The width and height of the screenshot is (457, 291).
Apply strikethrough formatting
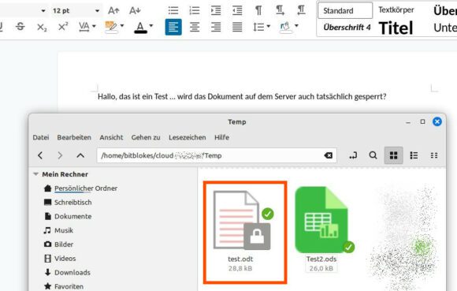click(x=20, y=27)
